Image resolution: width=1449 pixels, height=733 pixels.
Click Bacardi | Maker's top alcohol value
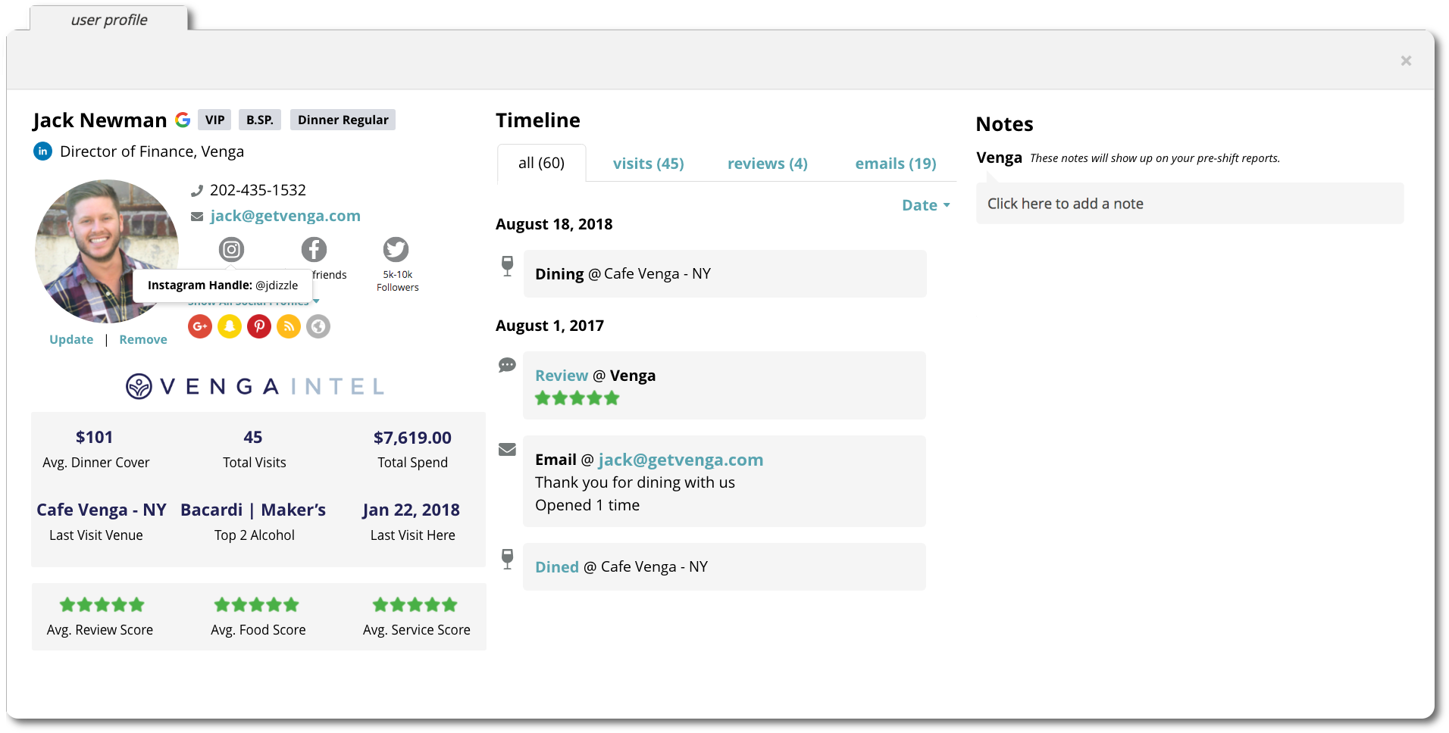[x=253, y=510]
